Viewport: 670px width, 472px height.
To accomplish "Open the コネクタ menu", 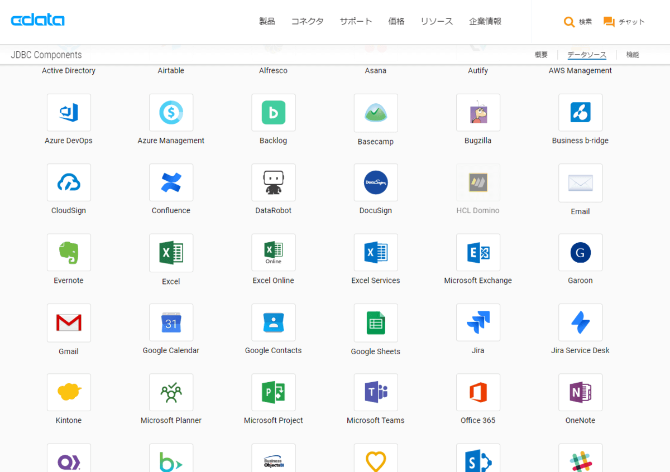I will (307, 21).
